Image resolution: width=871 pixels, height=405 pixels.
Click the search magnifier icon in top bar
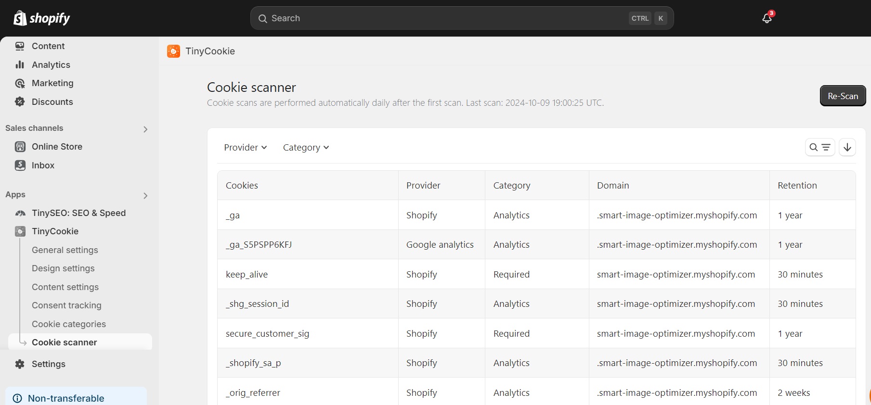click(262, 18)
